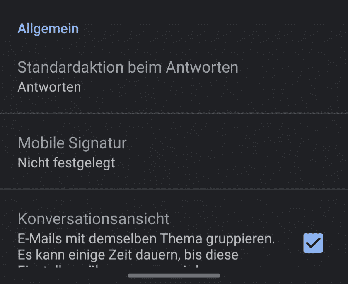Click the white checkmark icon
348x284 pixels.
pos(313,243)
